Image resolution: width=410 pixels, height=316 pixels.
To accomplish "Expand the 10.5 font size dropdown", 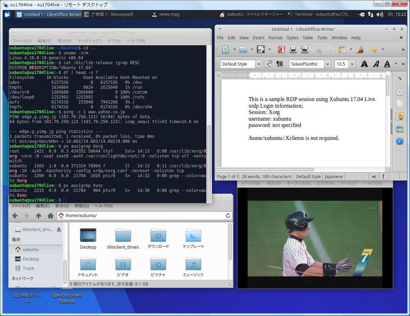I will click(x=352, y=64).
